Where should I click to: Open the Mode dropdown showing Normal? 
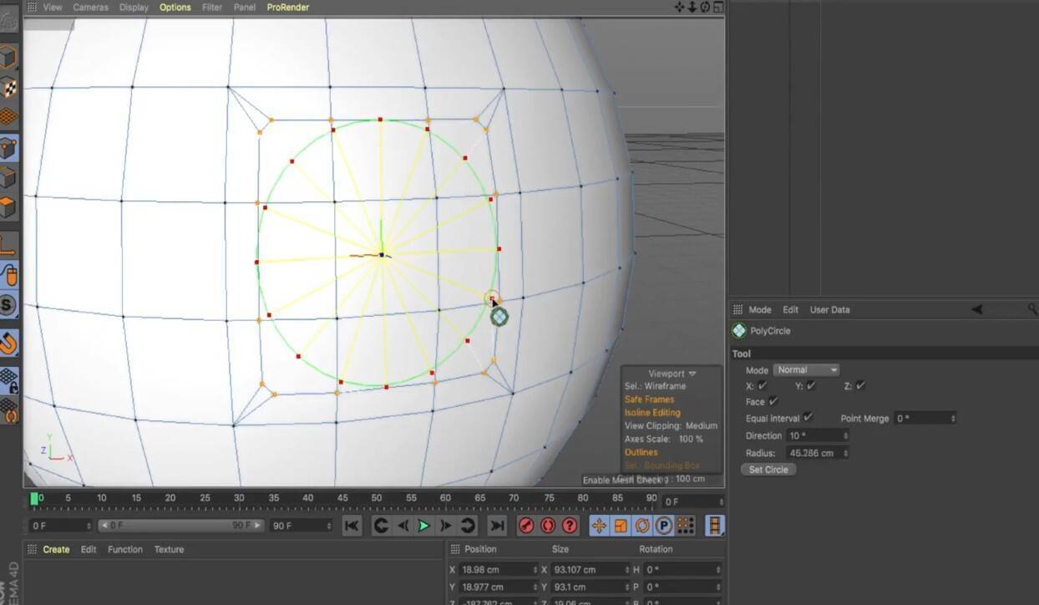(x=804, y=369)
